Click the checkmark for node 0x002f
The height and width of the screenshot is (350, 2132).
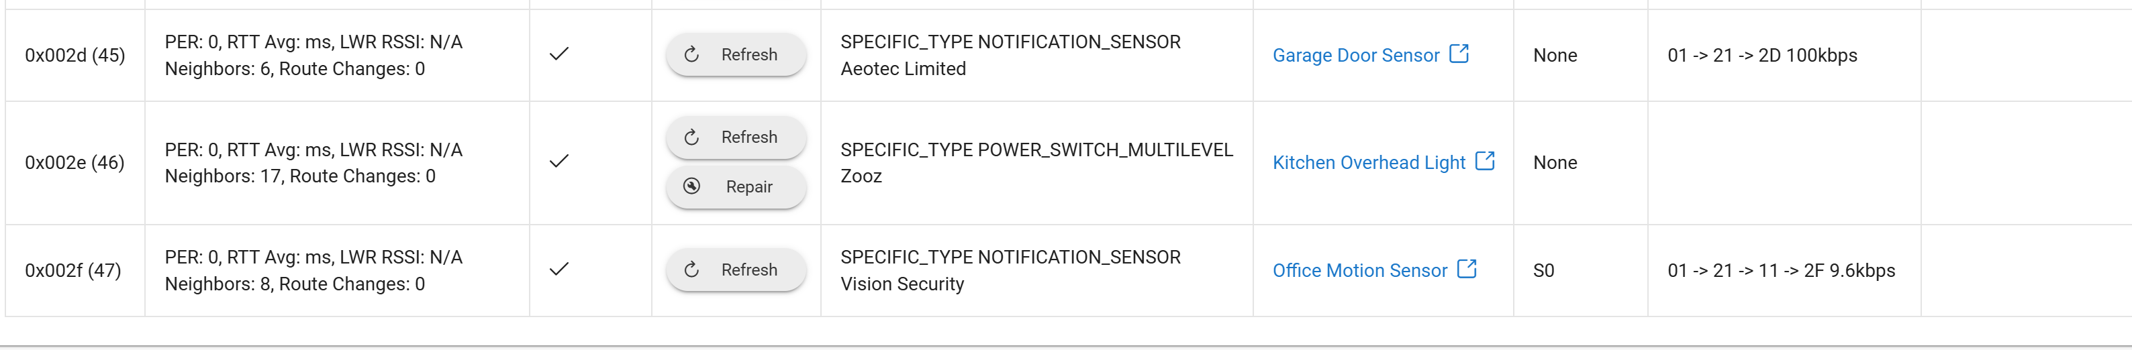coord(559,270)
